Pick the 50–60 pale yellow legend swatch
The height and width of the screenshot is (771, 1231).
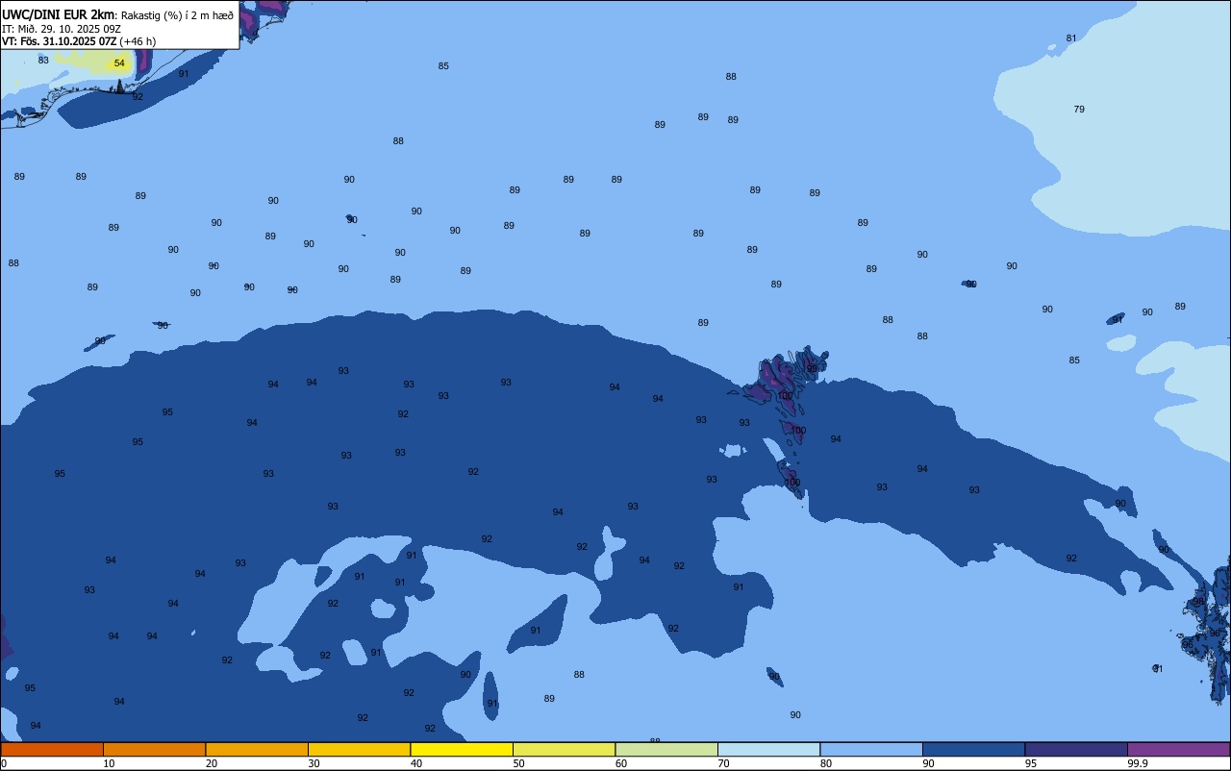564,749
